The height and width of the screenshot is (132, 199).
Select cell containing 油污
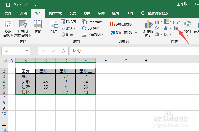26,87
